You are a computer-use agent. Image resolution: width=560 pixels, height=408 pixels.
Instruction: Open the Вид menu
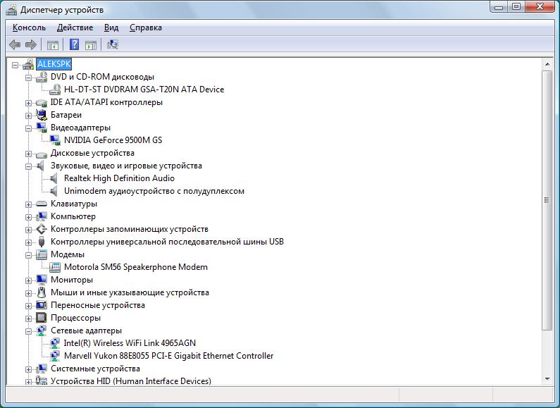point(111,27)
